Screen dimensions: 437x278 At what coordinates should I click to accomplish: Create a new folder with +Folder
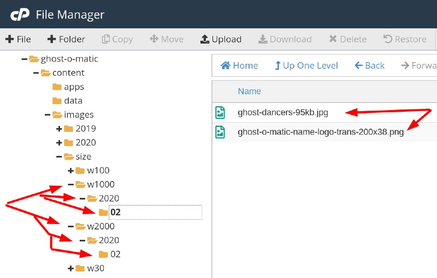(66, 39)
